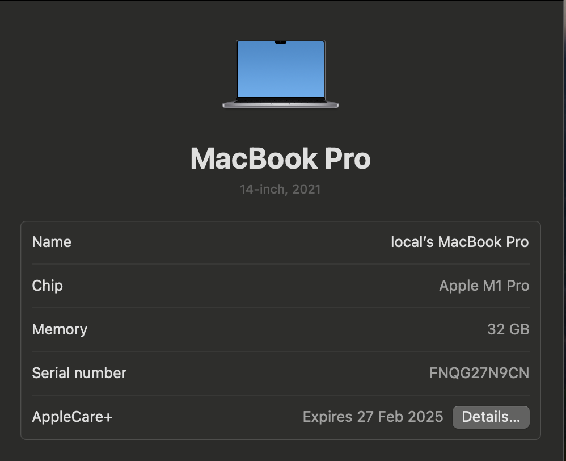Viewport: 566px width, 461px height.
Task: Click the year '2021' in the subtitle
Action: coord(306,189)
